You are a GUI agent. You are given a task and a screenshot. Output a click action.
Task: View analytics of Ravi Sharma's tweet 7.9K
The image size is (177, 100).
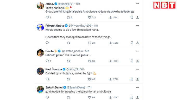113,79
